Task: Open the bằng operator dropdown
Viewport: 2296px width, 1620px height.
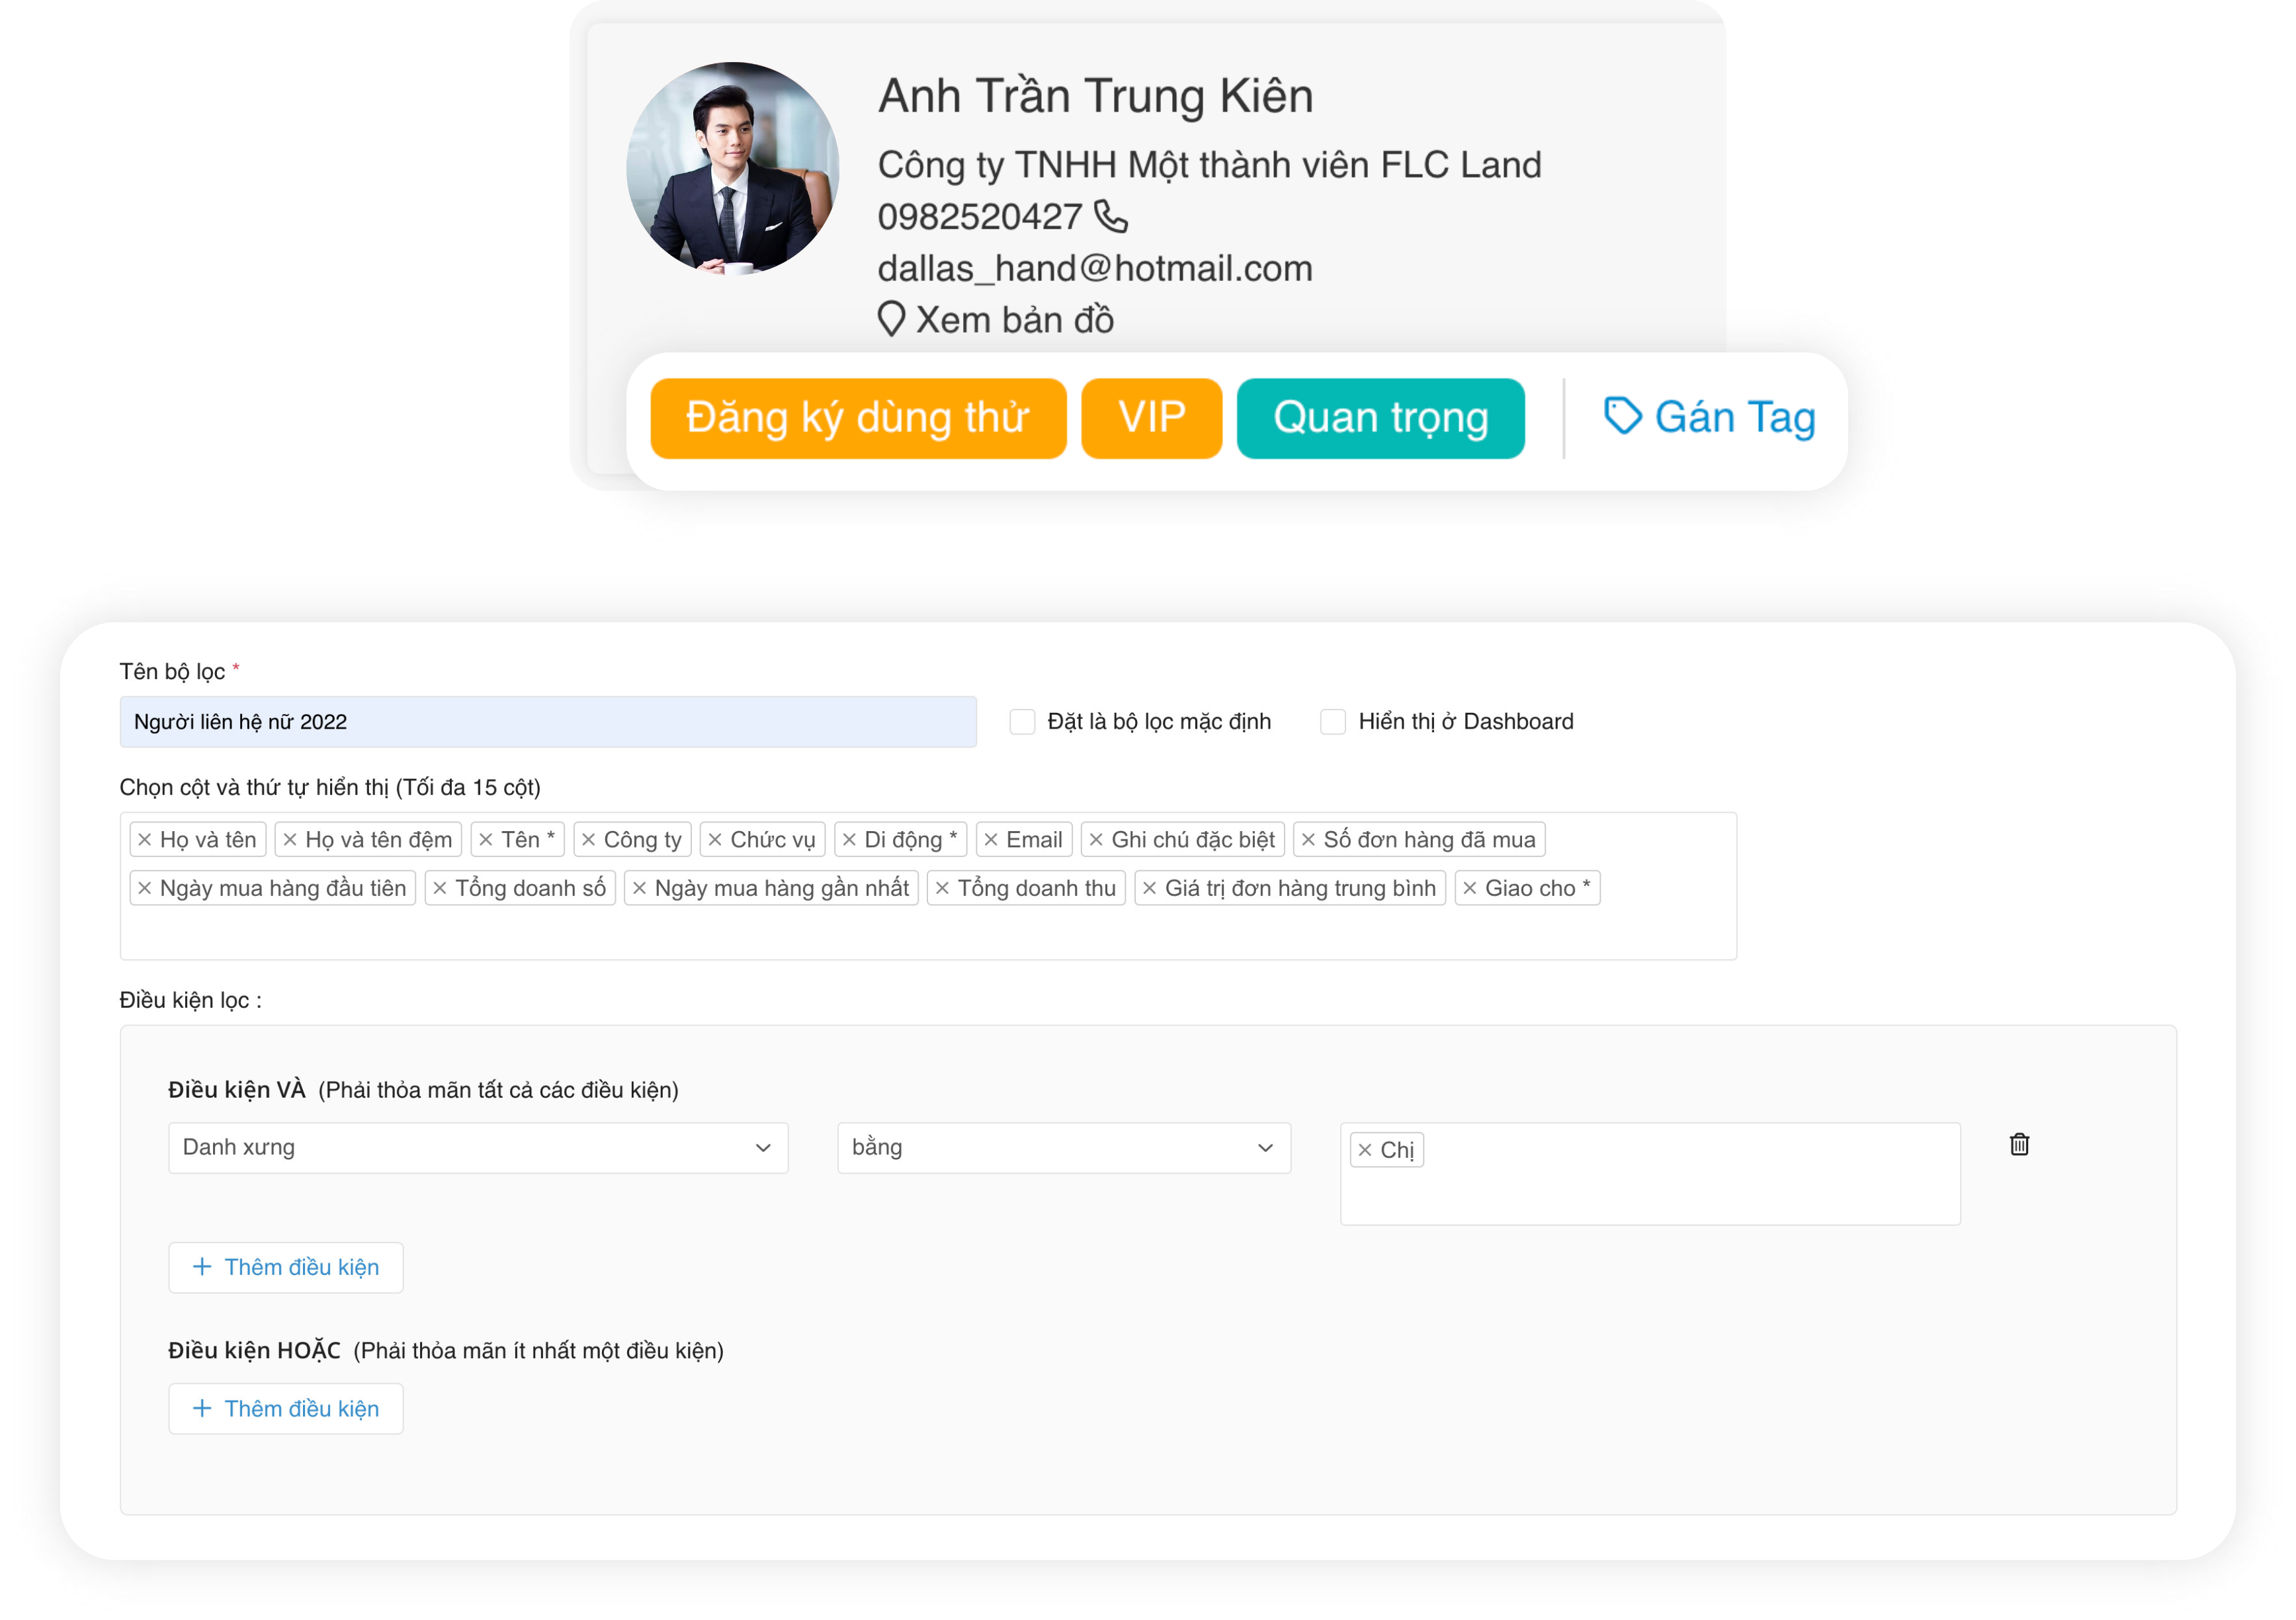Action: (1063, 1147)
